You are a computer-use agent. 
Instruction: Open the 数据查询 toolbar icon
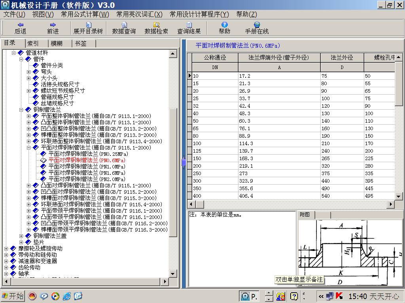124,25
